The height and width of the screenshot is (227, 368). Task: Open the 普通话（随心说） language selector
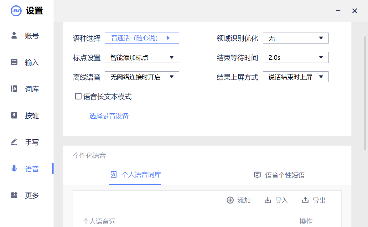(x=142, y=38)
